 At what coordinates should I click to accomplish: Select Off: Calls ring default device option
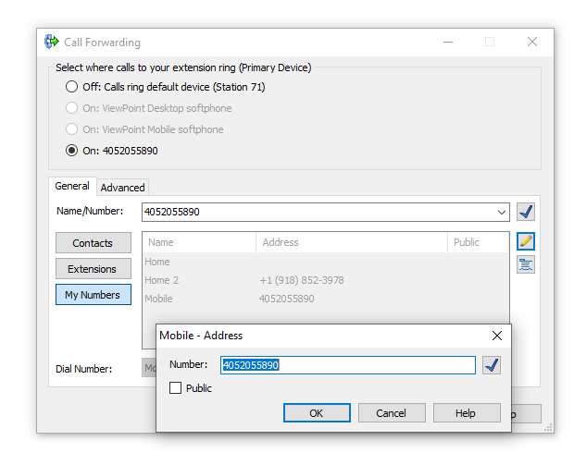point(72,87)
